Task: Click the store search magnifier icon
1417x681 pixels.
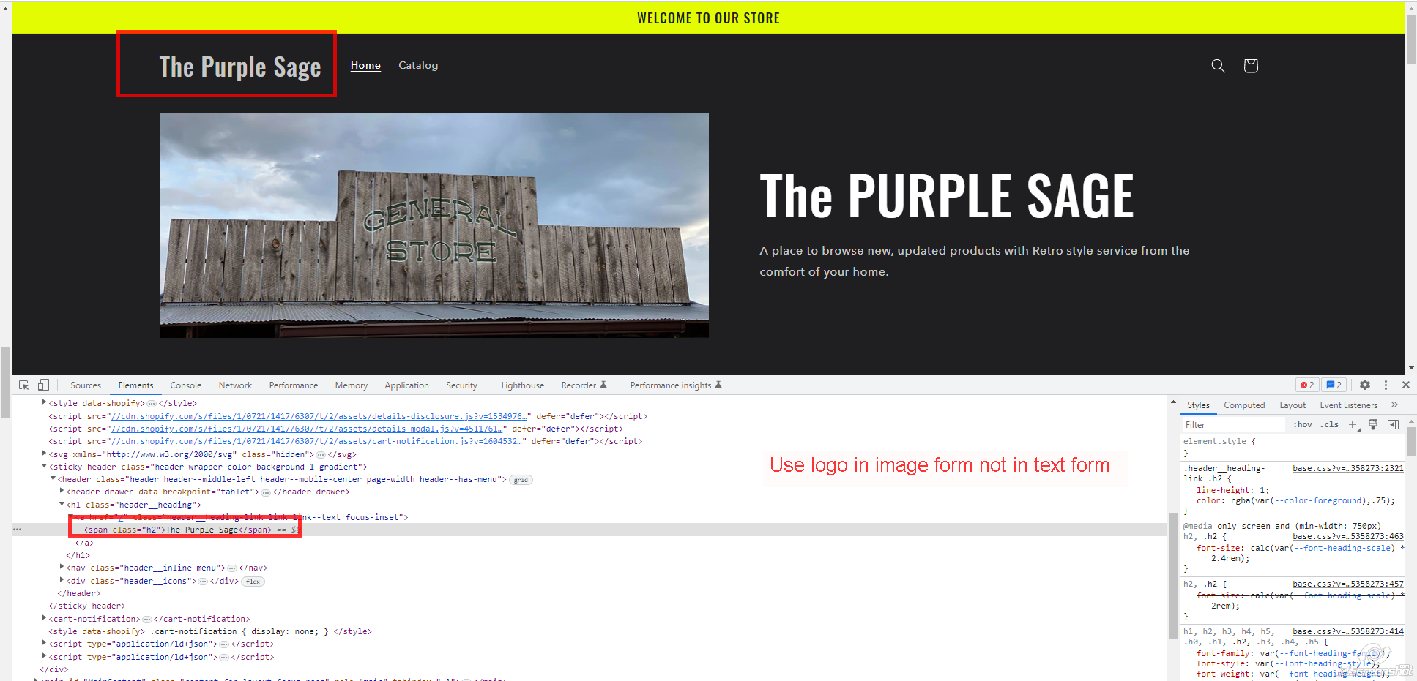Action: (1218, 66)
